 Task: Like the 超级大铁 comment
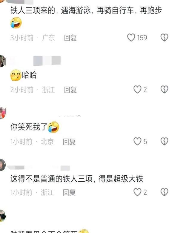[137, 192]
